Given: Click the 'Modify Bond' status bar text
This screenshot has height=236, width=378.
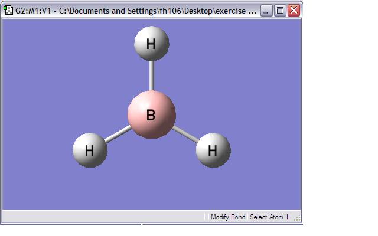Looking at the screenshot, I should (228, 217).
